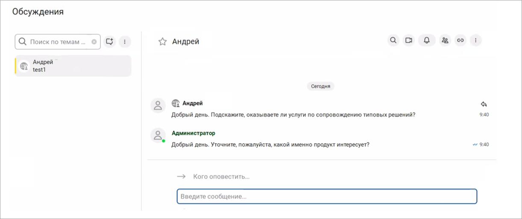
Task: Open the chat participants list
Action: pyautogui.click(x=445, y=40)
